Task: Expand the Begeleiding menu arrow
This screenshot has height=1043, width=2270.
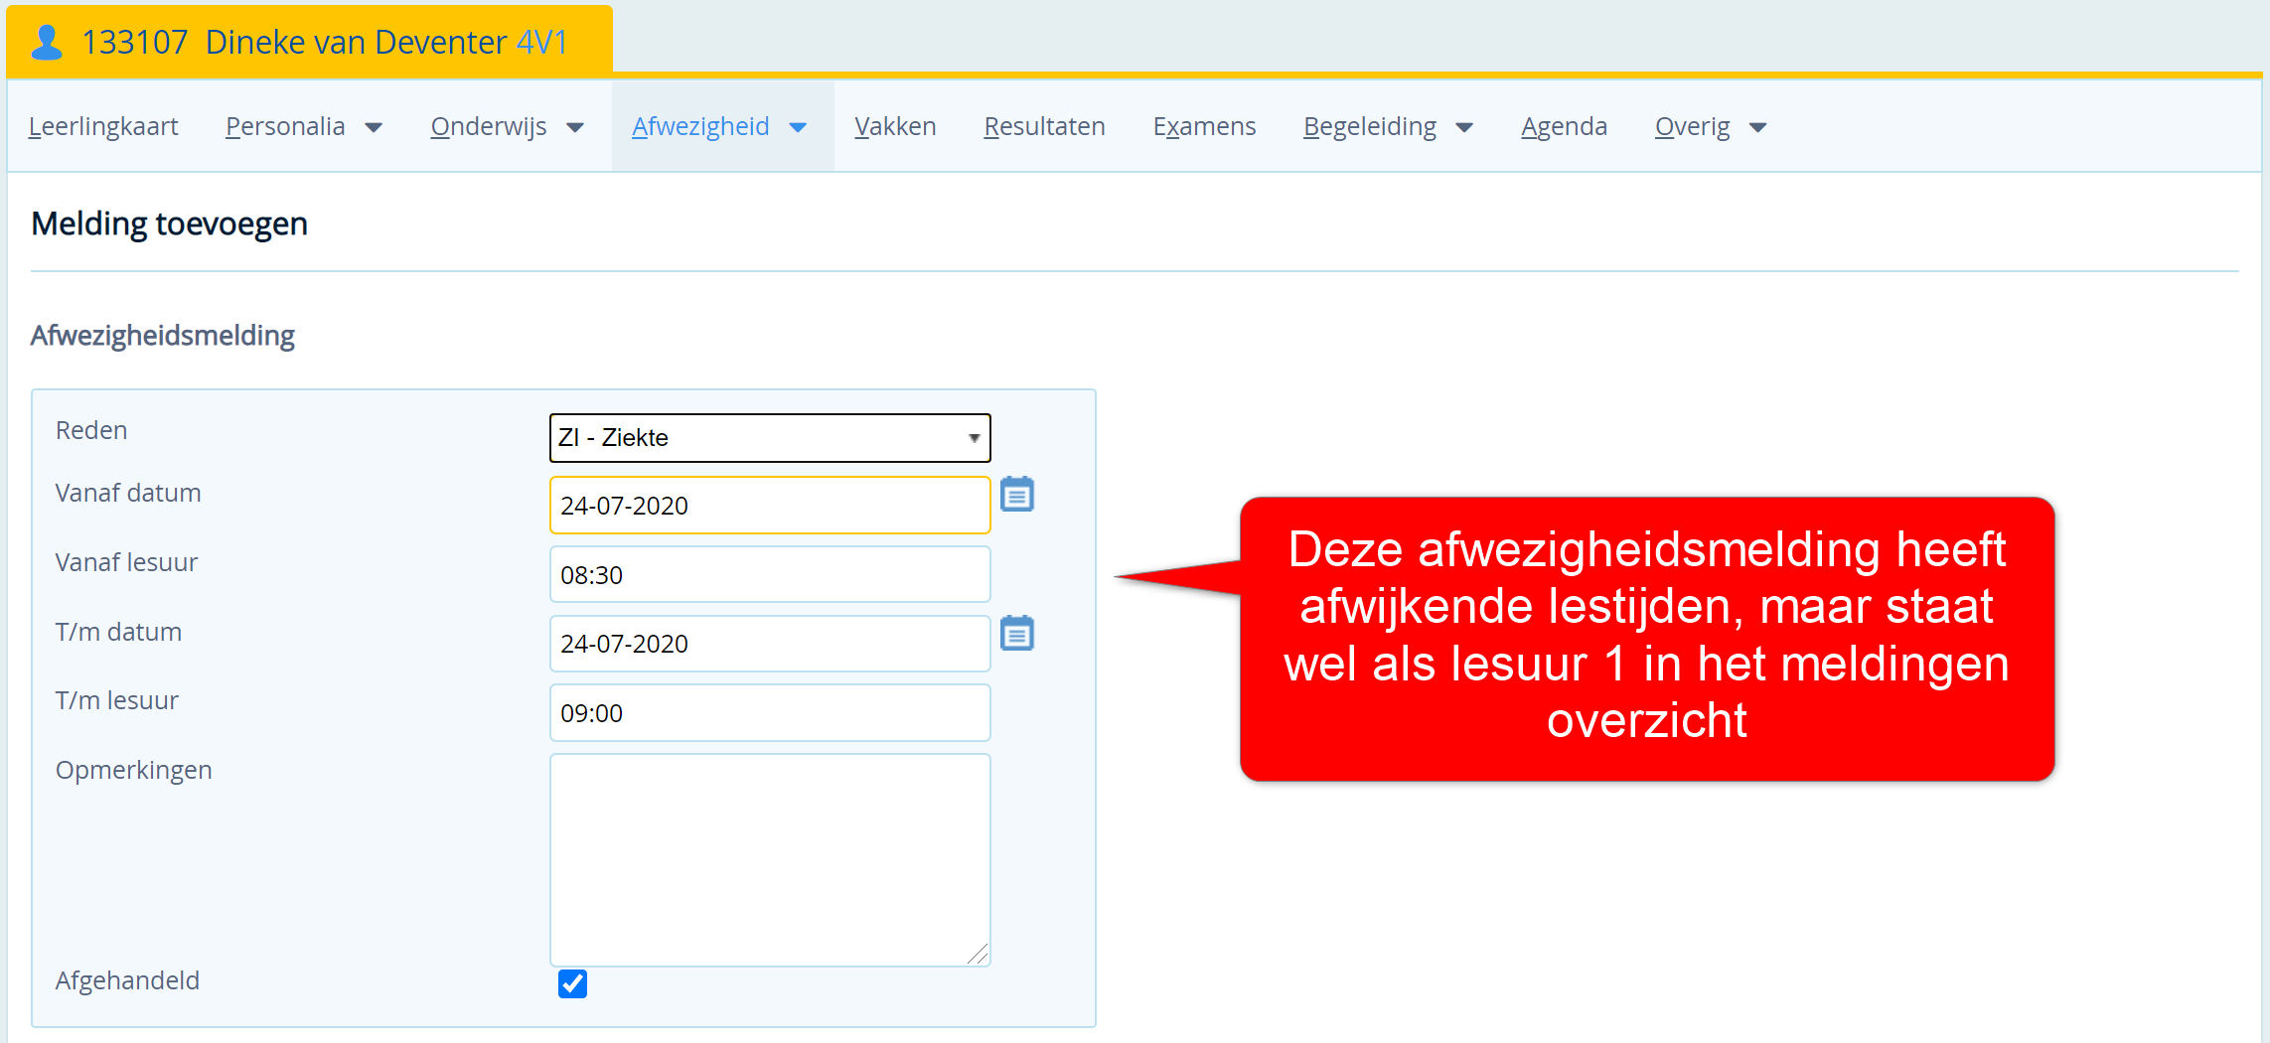Action: tap(1464, 128)
